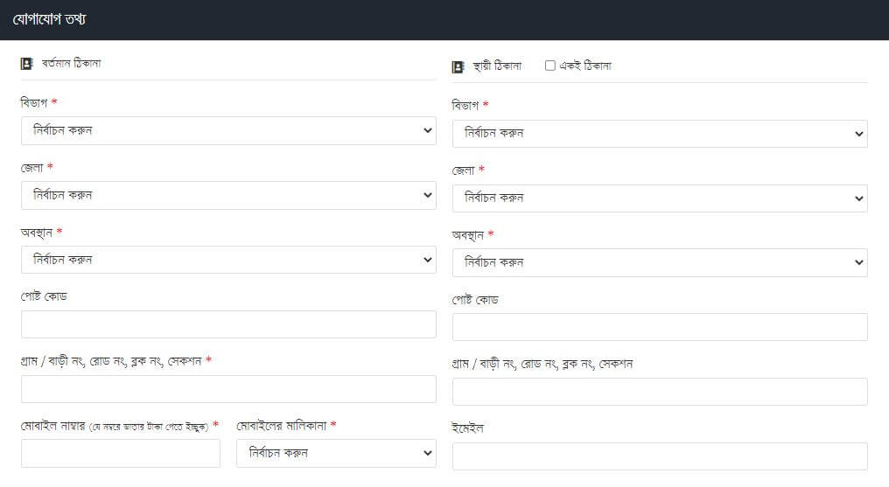Click the একই ঠিকানা label text
889x487 pixels.
coord(585,66)
